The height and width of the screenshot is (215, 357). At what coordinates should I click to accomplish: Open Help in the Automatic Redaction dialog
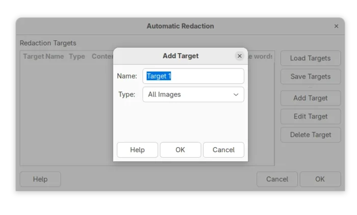[x=40, y=179]
